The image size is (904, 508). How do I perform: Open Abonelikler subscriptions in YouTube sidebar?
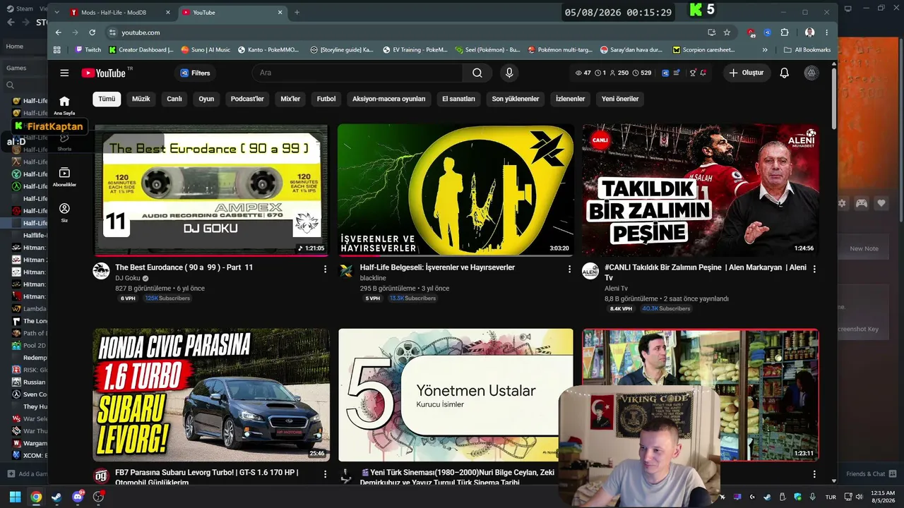point(64,176)
